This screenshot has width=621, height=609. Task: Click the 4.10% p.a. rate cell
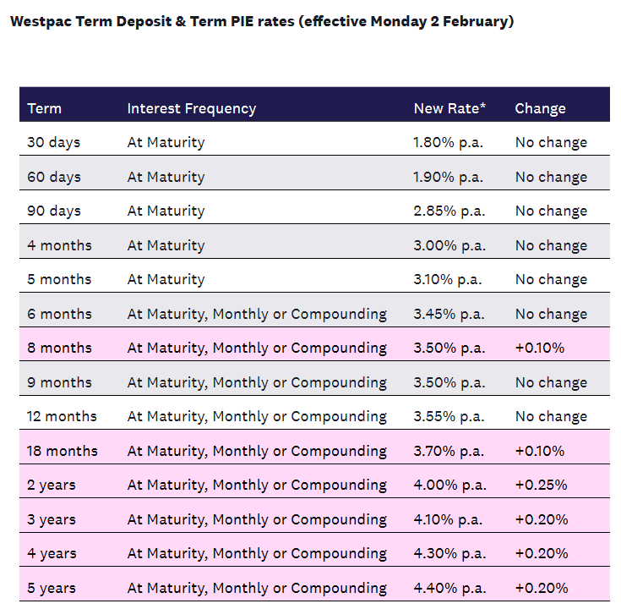tap(449, 519)
